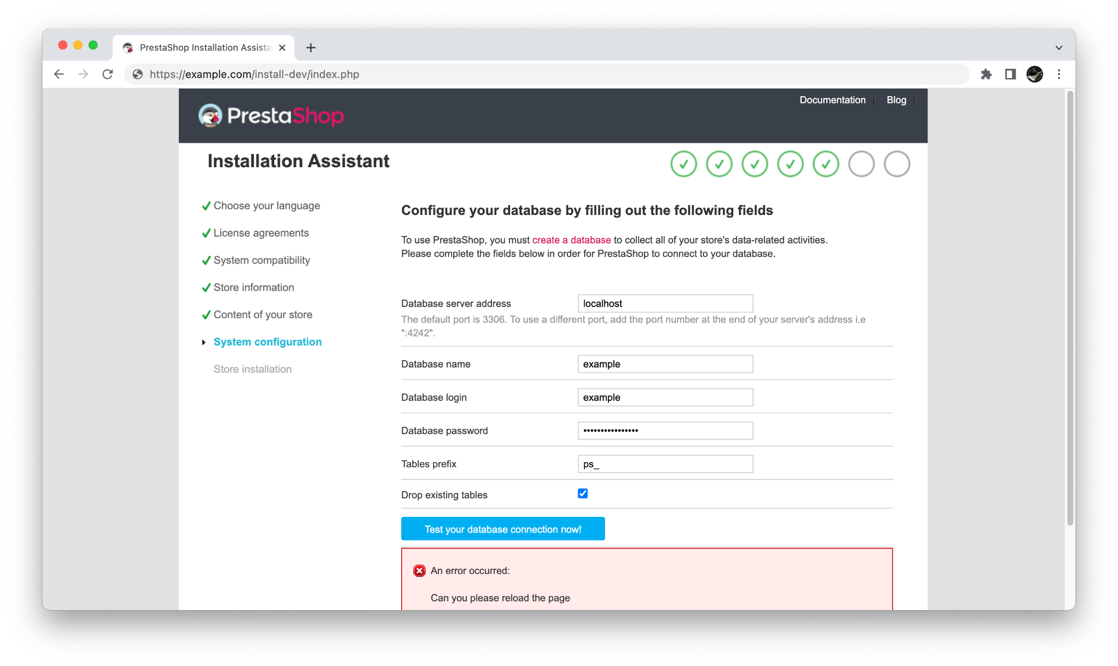1118x666 pixels.
Task: Open a new browser tab
Action: (x=311, y=48)
